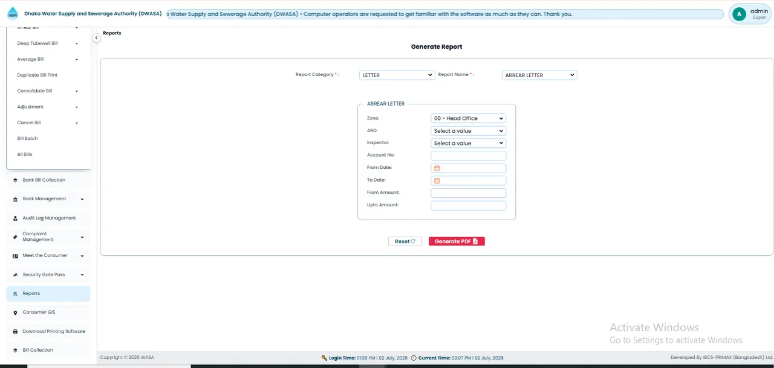Click the Complaint Management icon

[x=15, y=237]
